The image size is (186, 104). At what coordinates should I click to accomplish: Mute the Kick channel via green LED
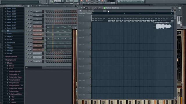(26, 11)
